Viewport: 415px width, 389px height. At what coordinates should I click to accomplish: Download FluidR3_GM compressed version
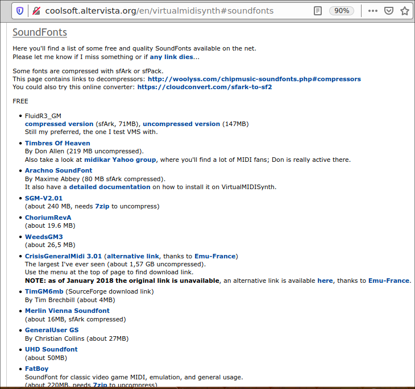coord(59,124)
